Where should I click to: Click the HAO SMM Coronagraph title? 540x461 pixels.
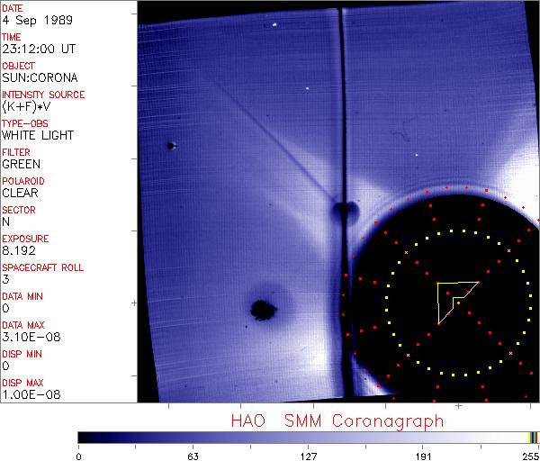click(x=337, y=420)
